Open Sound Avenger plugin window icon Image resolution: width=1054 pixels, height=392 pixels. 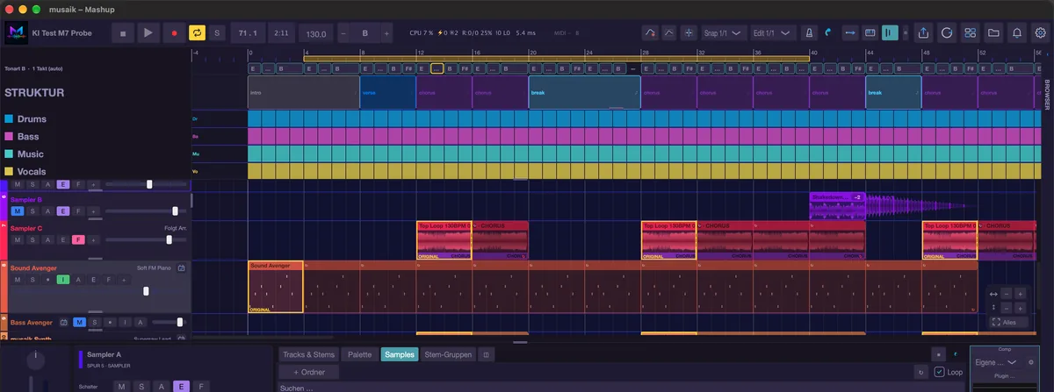pos(181,268)
